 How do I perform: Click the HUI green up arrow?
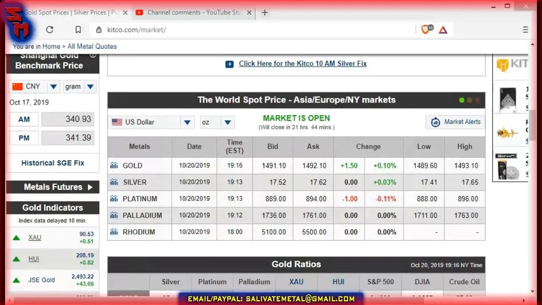tap(16, 259)
